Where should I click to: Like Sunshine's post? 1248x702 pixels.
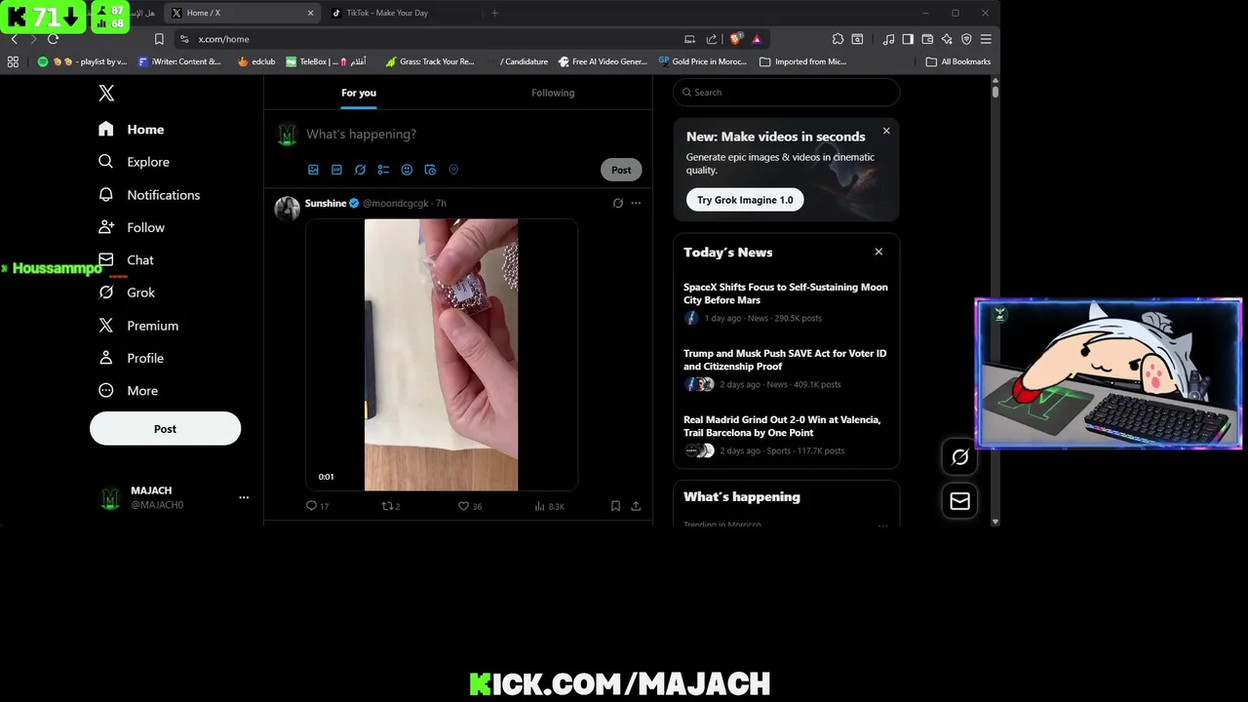(470, 506)
